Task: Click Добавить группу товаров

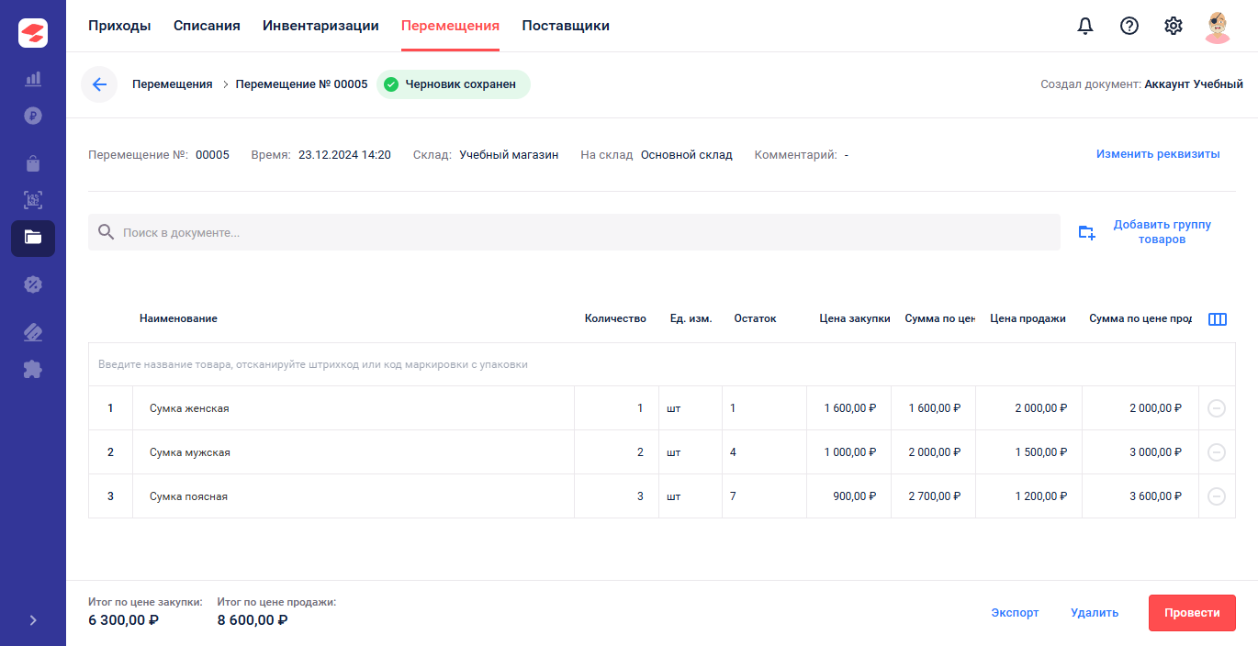Action: pyautogui.click(x=1163, y=232)
